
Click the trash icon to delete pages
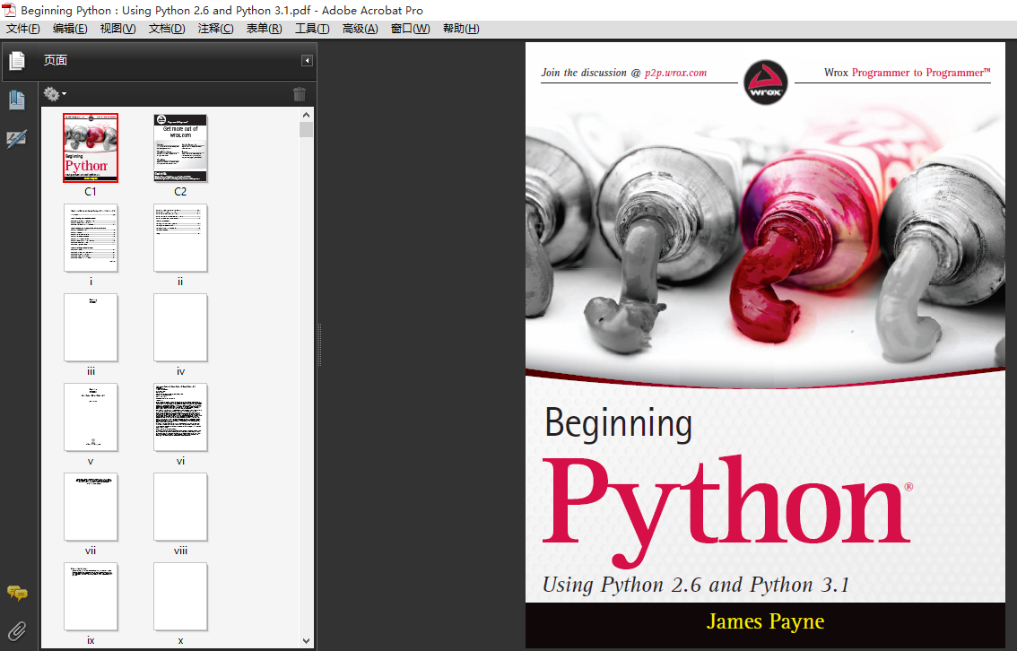pyautogui.click(x=300, y=94)
